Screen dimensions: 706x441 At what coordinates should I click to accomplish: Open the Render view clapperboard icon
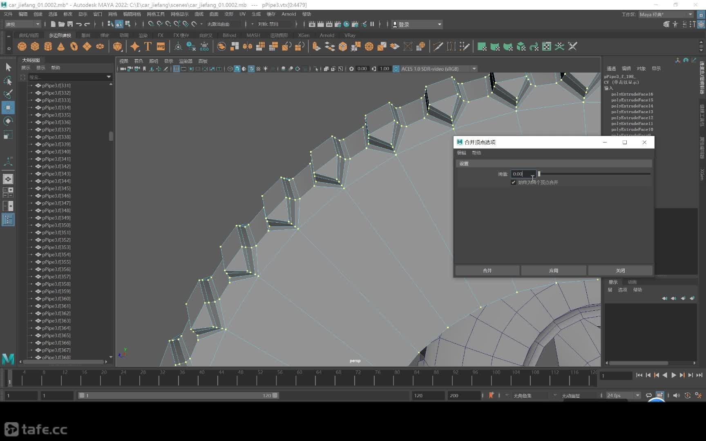pos(312,24)
